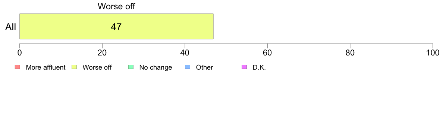Click the yellow Worse off bar

pyautogui.click(x=116, y=26)
